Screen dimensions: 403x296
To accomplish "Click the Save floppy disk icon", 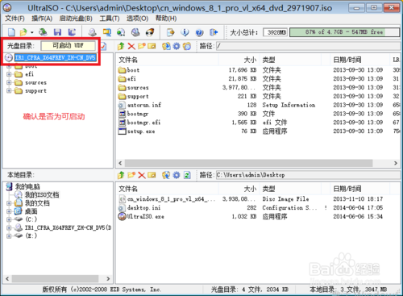I will (x=57, y=32).
